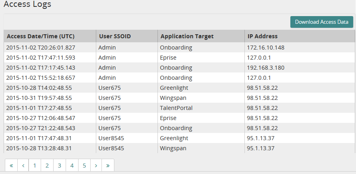Screen dimensions: 356x174
Task: Open page 2 of access logs
Action: point(47,165)
